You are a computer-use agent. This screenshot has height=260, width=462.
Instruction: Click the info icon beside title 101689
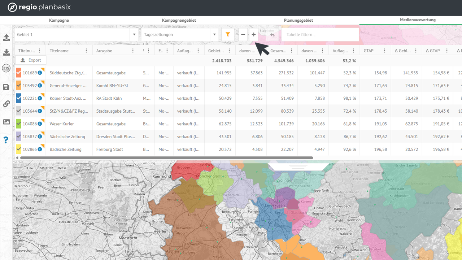40,73
